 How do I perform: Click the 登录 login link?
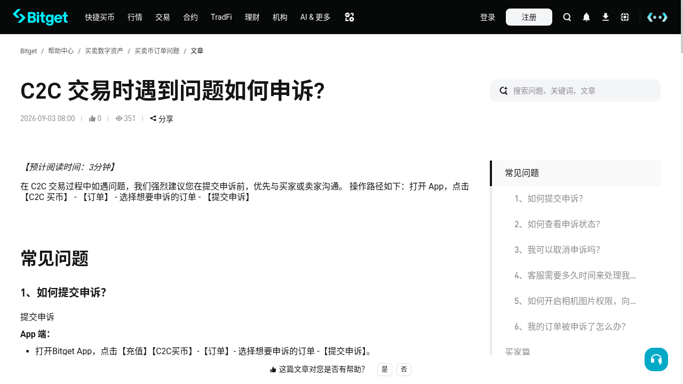click(488, 17)
